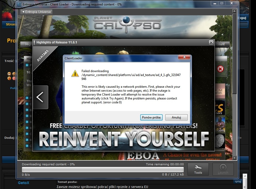Expand the first blue arrow list item
Image resolution: width=256 pixels, height=189 pixels.
(x=27, y=65)
